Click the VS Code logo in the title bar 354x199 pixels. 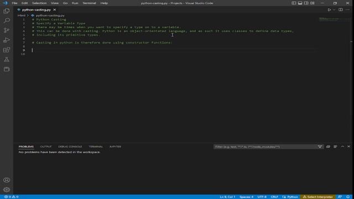pyautogui.click(x=5, y=3)
